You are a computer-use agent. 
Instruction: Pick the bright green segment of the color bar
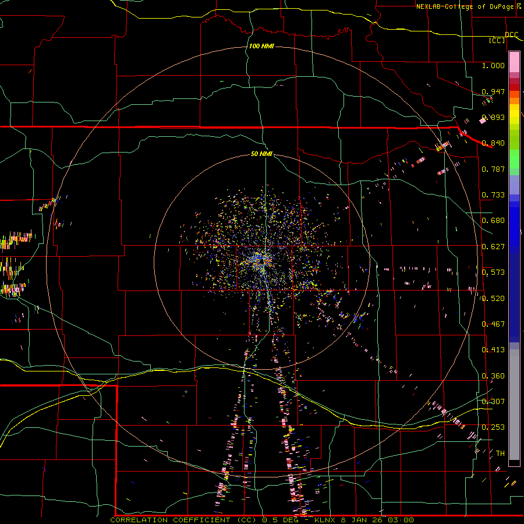[x=514, y=159]
